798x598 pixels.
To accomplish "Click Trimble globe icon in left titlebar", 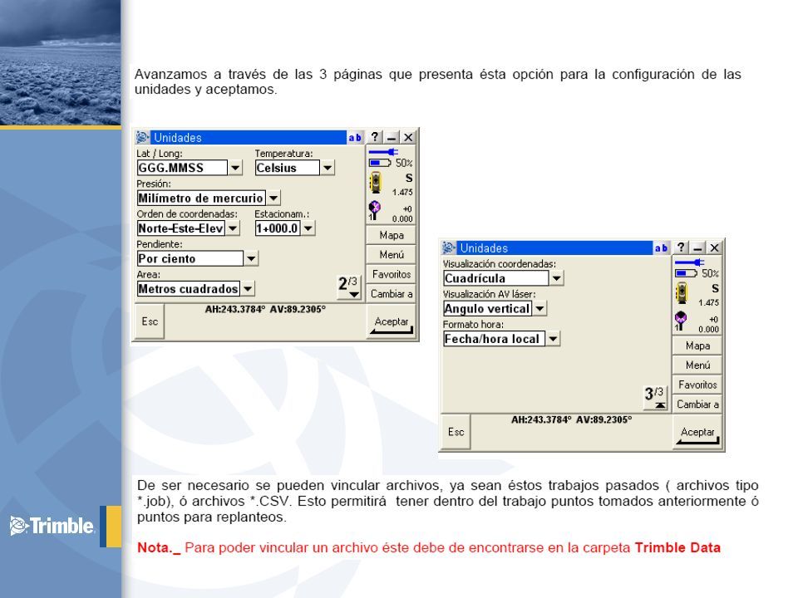I will point(142,137).
